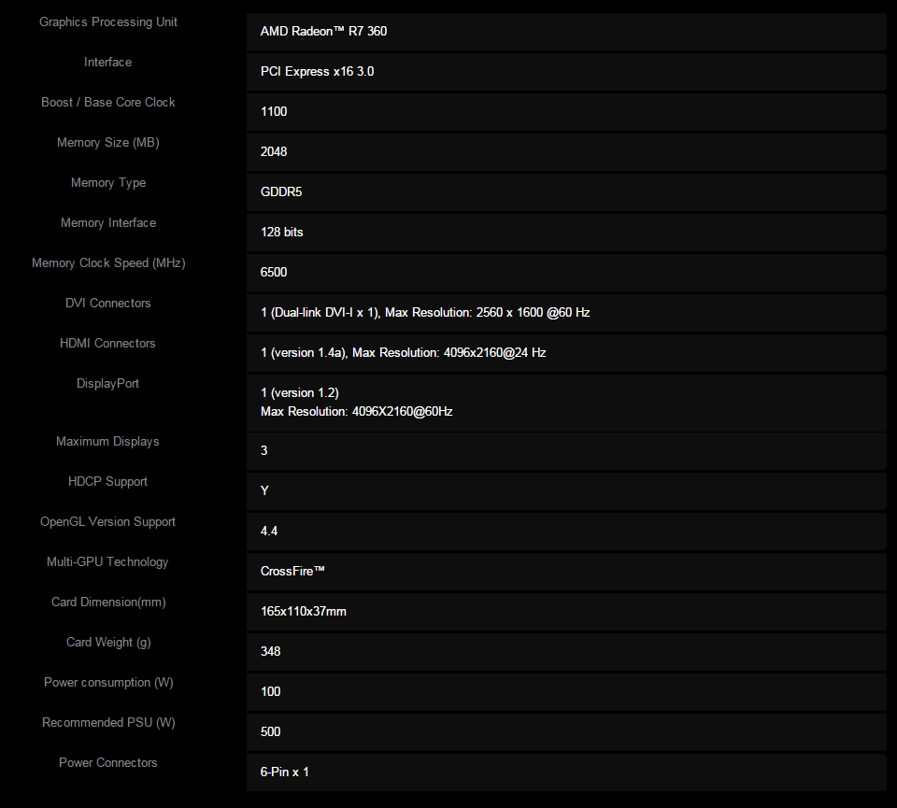Viewport: 897px width, 808px height.
Task: Click the Graphics Processing Unit label
Action: pos(108,21)
